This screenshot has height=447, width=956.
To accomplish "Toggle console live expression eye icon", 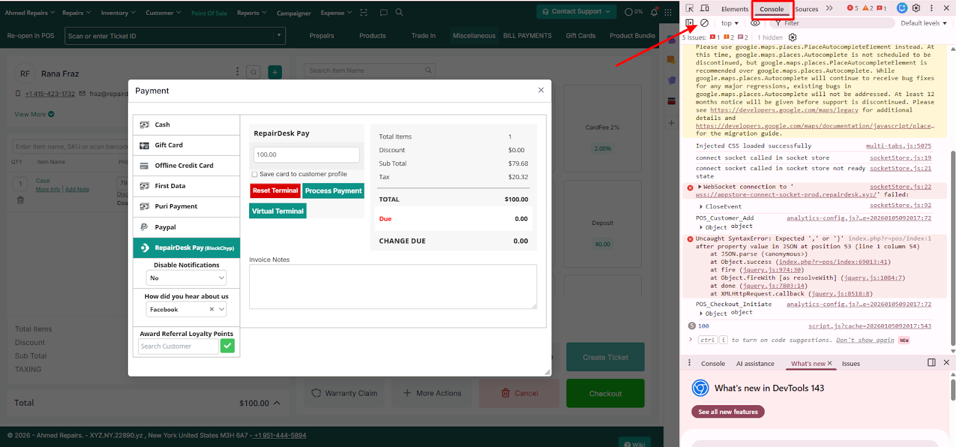I will [755, 23].
